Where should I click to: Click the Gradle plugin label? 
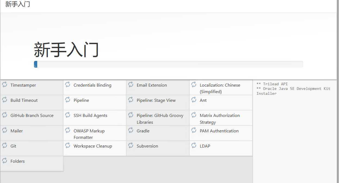[143, 131]
